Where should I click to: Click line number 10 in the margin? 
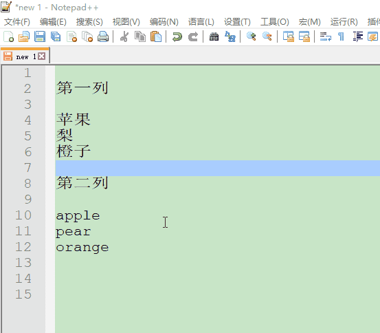pyautogui.click(x=23, y=215)
